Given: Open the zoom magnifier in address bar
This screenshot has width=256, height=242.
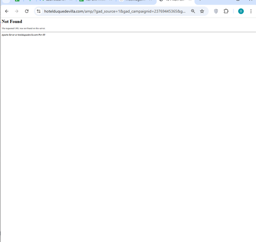Looking at the screenshot, I should click(x=193, y=11).
